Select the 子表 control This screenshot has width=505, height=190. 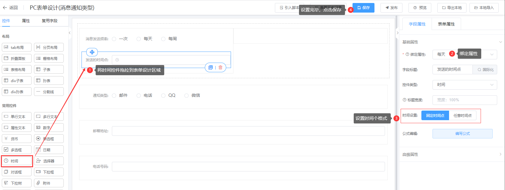click(x=49, y=70)
